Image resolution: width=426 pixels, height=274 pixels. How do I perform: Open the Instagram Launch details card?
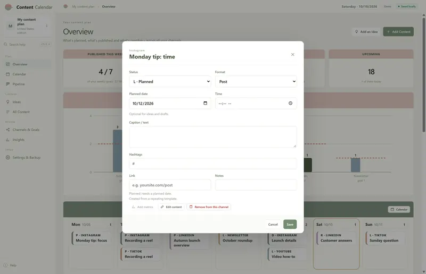point(287,238)
